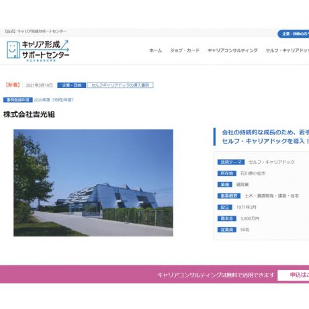Click the 従業員 label
The image size is (309, 309).
tap(227, 230)
